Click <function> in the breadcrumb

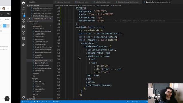coord(117,5)
